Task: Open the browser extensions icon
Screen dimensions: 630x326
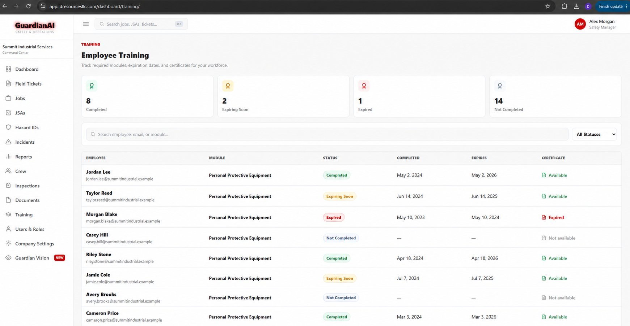Action: coord(564,6)
